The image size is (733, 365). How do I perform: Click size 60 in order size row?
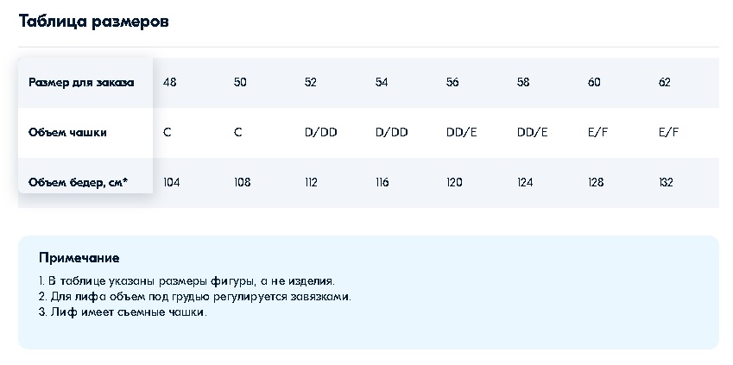click(594, 83)
